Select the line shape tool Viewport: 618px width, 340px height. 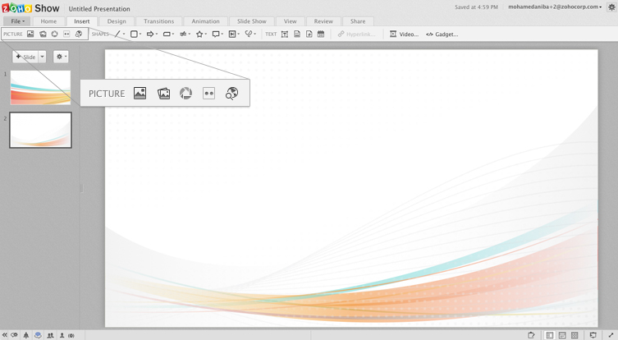117,34
